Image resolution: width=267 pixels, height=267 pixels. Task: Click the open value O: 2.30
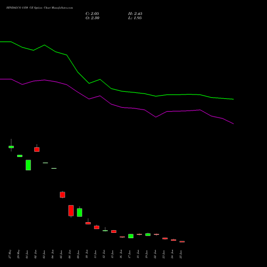92,18
